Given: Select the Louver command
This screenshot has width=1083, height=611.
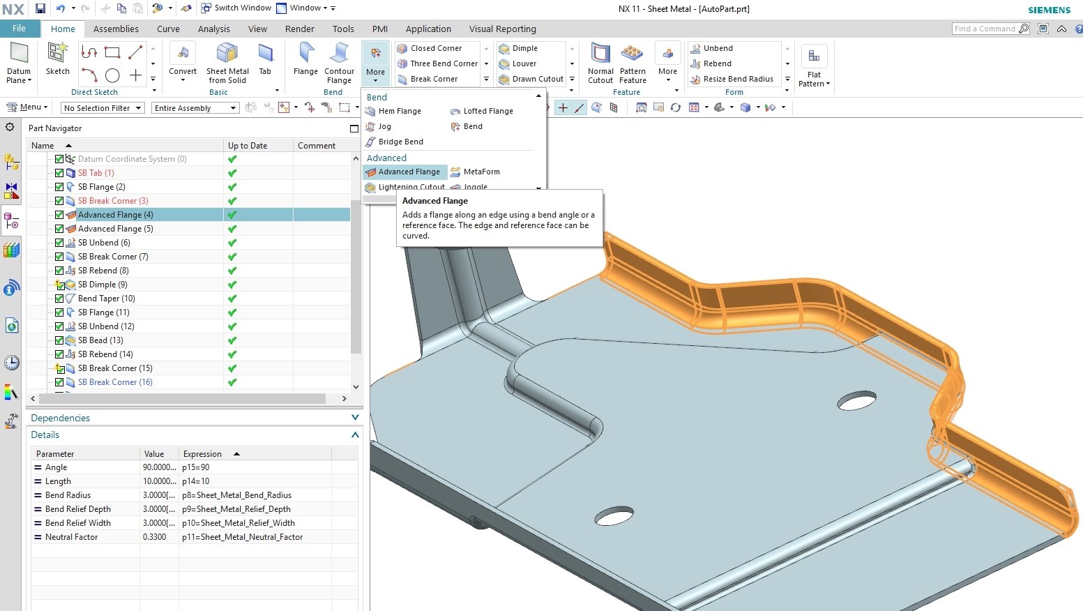Looking at the screenshot, I should [x=517, y=63].
